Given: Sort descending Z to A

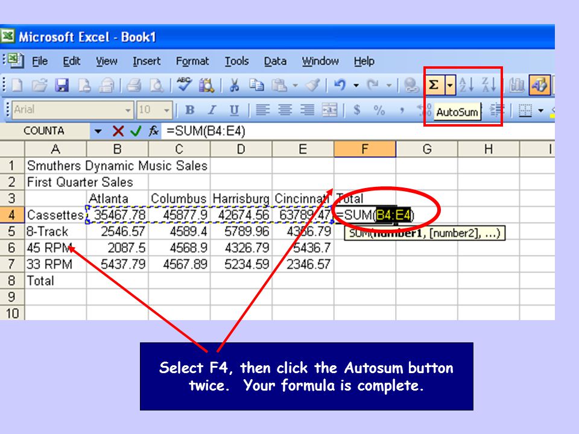Looking at the screenshot, I should click(488, 85).
